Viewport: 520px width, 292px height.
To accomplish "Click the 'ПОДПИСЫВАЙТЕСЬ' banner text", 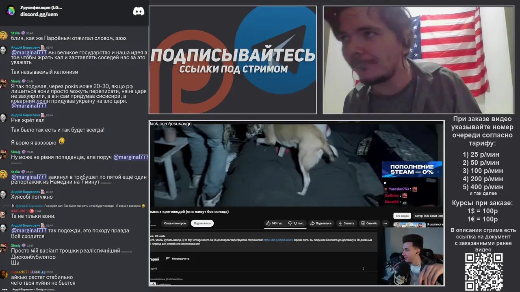I will [x=233, y=55].
